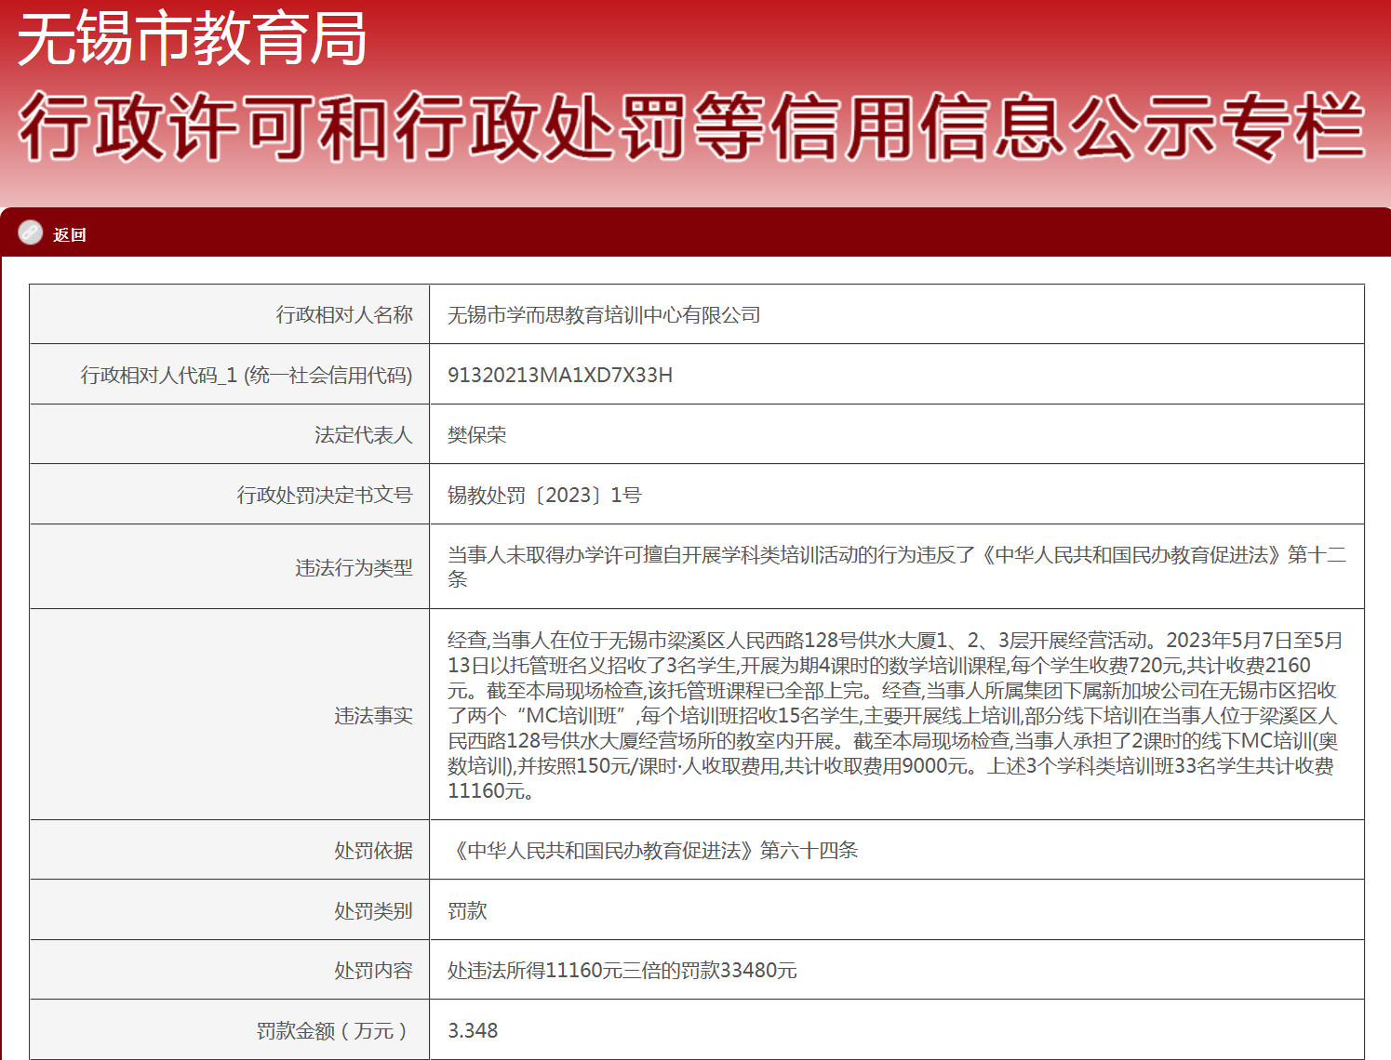Select the 法定代表人 label cell
Viewport: 1391px width, 1060px height.
[x=230, y=434]
